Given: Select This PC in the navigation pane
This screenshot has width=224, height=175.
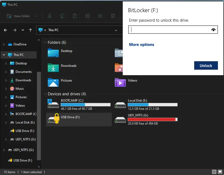Looking at the screenshot, I should [18, 55].
